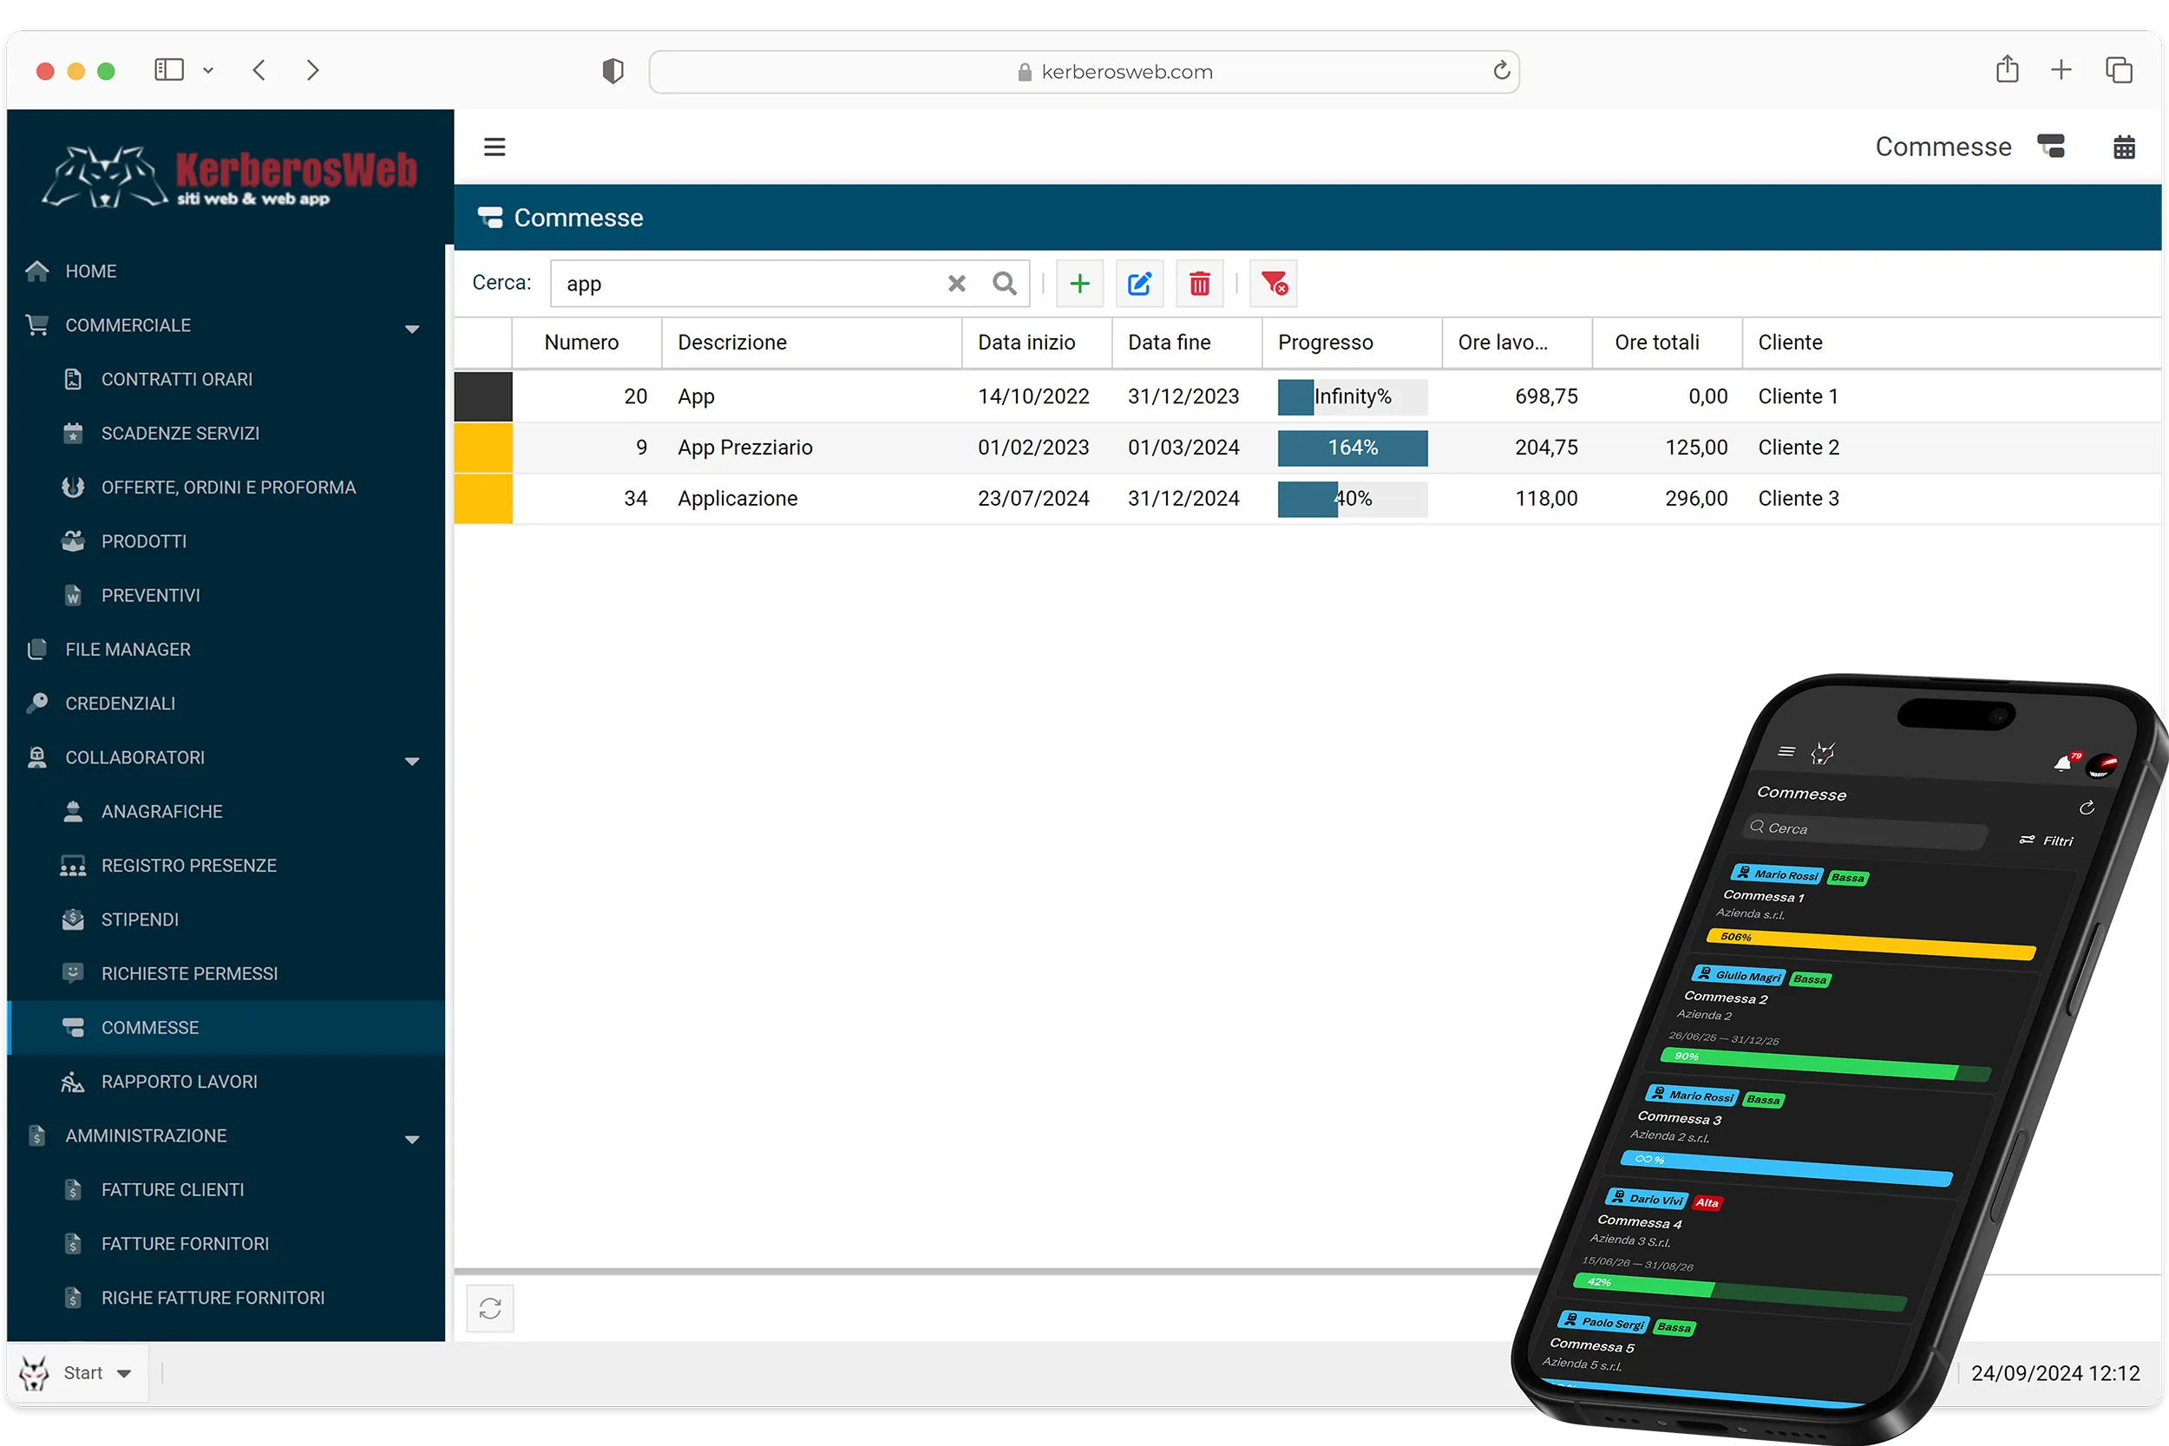The height and width of the screenshot is (1446, 2169).
Task: Click the Safari privacy shield icon
Action: (x=613, y=71)
